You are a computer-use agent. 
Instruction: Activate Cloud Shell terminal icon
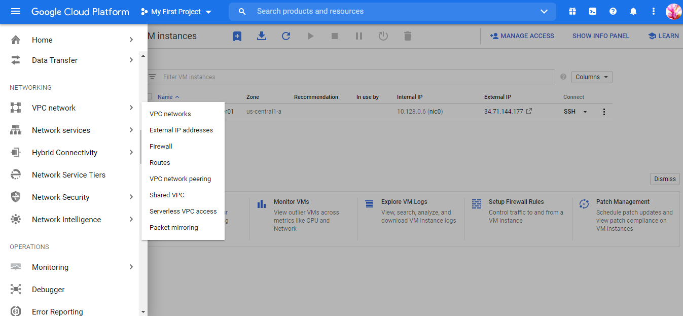tap(593, 12)
